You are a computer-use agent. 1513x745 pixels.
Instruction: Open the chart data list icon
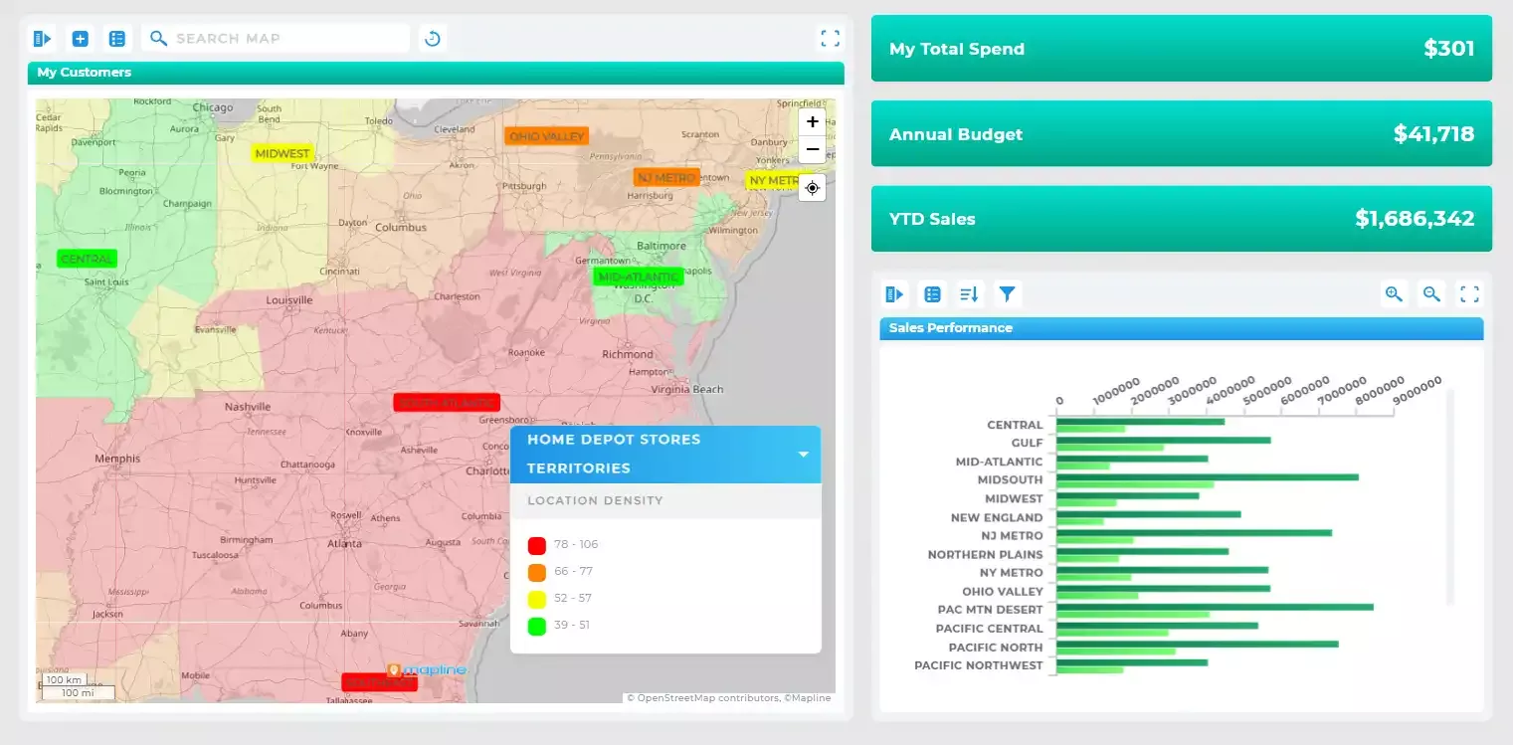coord(932,294)
